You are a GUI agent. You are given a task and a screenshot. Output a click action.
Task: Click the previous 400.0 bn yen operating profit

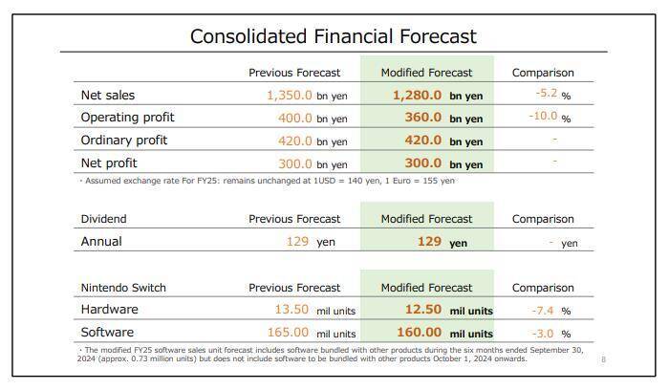click(x=311, y=118)
